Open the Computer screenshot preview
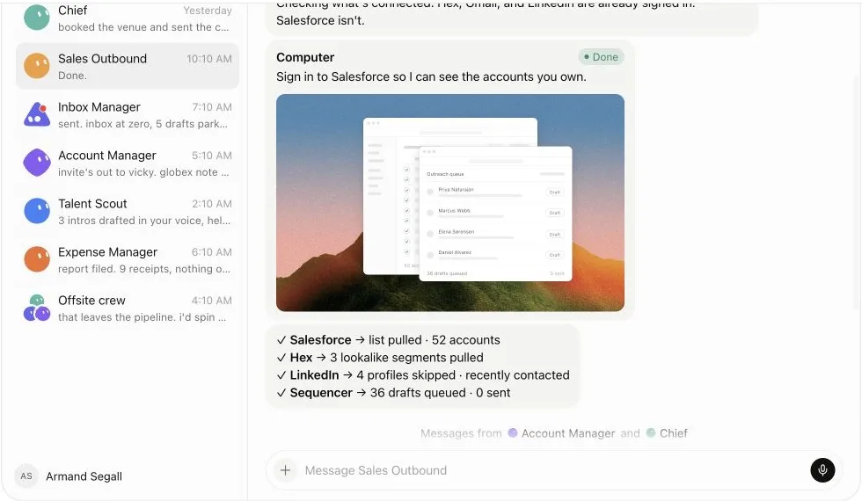Screen dimensions: 862x501 450,203
